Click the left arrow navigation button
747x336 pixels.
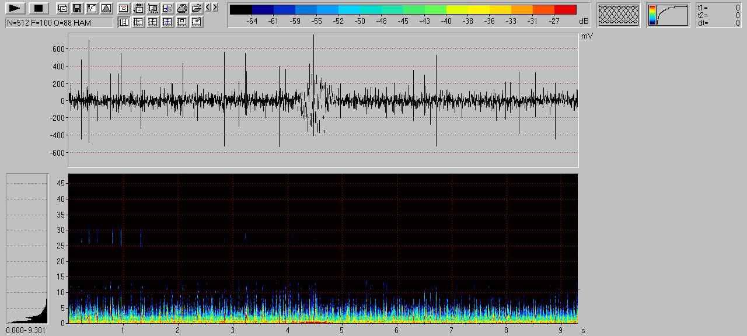point(208,7)
